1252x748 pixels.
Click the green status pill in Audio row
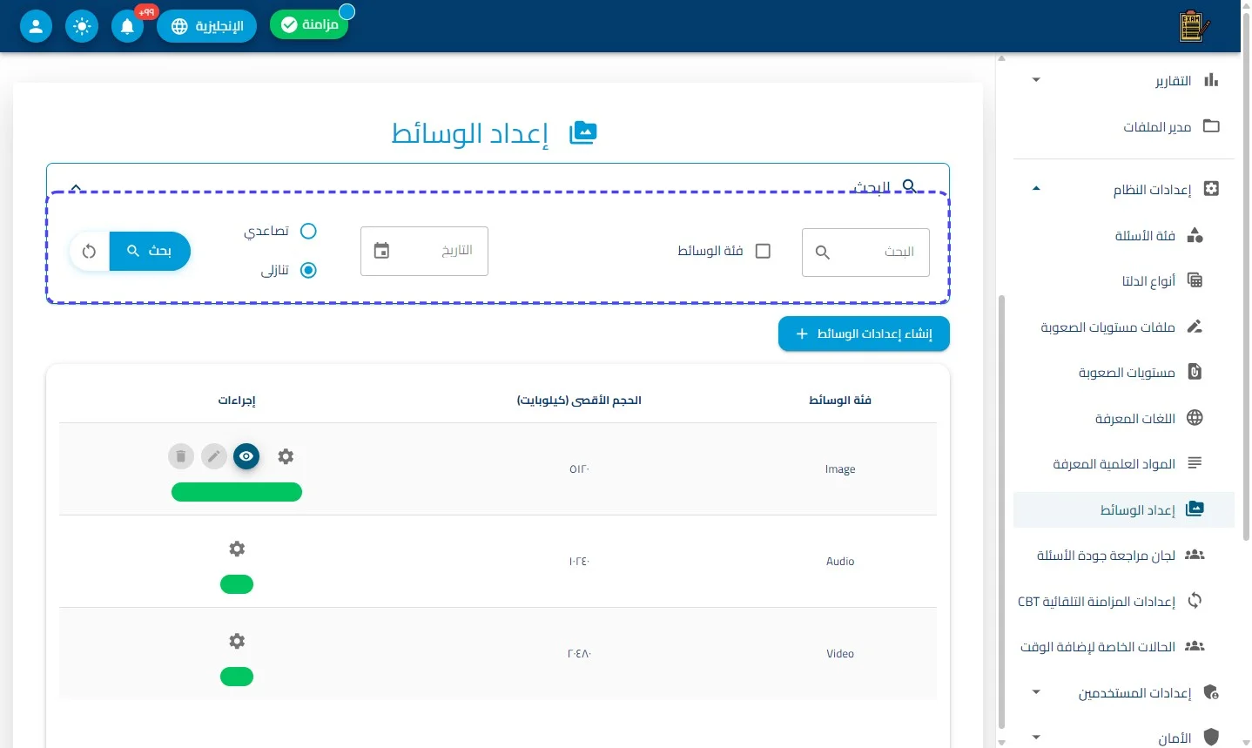coord(237,584)
